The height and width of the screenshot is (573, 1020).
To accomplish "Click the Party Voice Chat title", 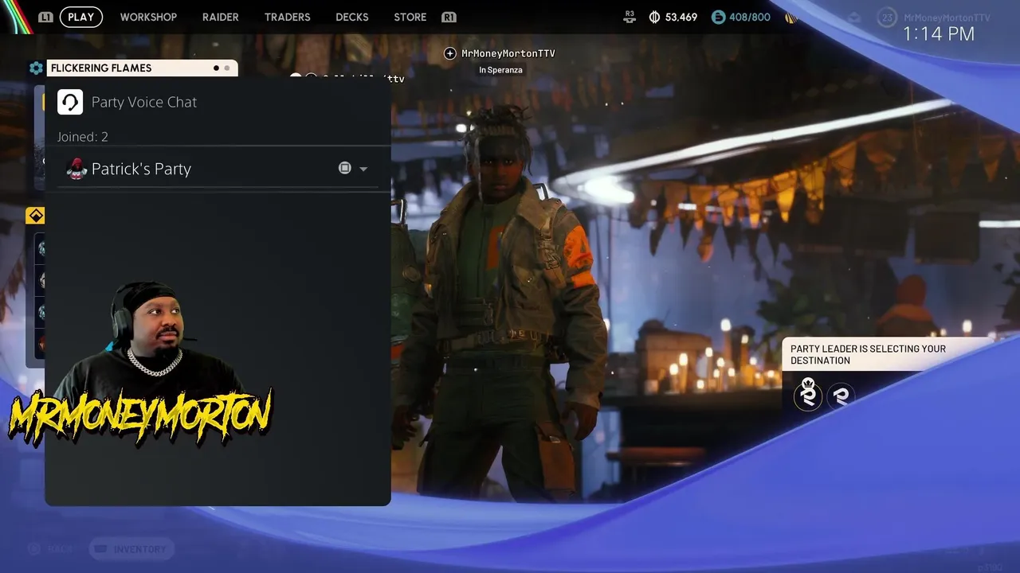I will point(143,102).
